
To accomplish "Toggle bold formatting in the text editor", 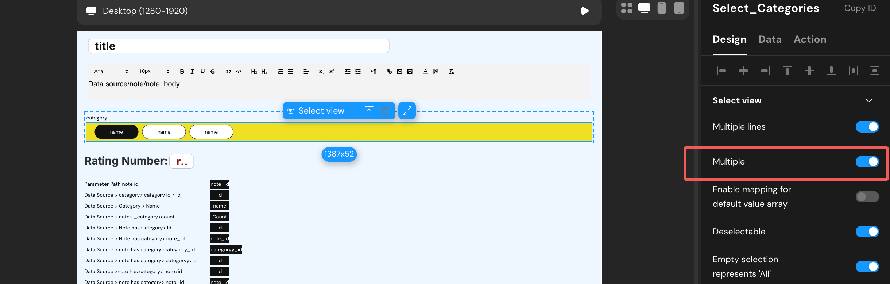I will 182,71.
